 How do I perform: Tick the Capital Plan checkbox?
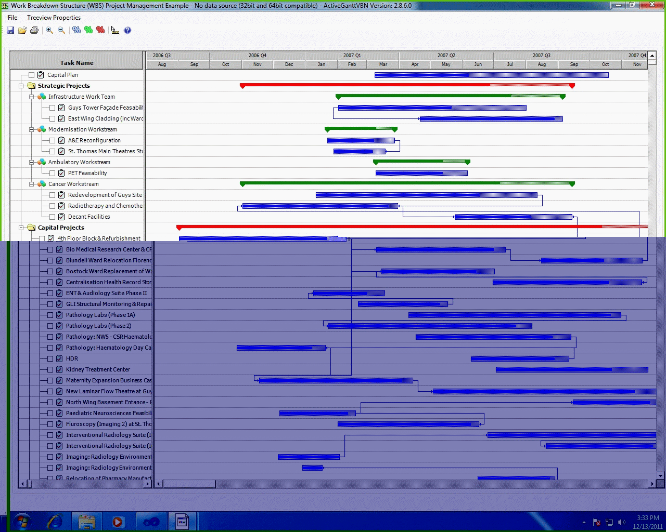tap(31, 75)
